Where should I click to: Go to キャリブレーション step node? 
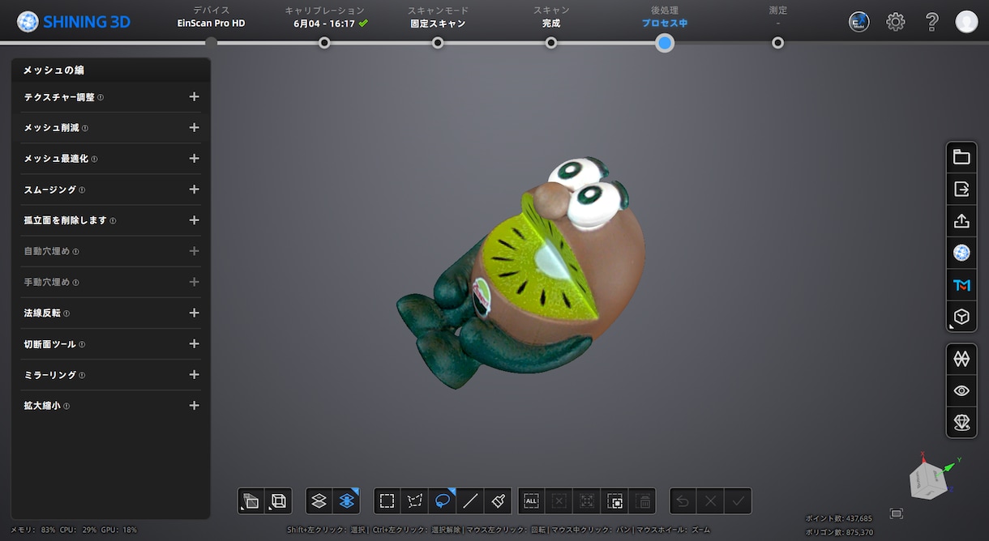coord(324,42)
